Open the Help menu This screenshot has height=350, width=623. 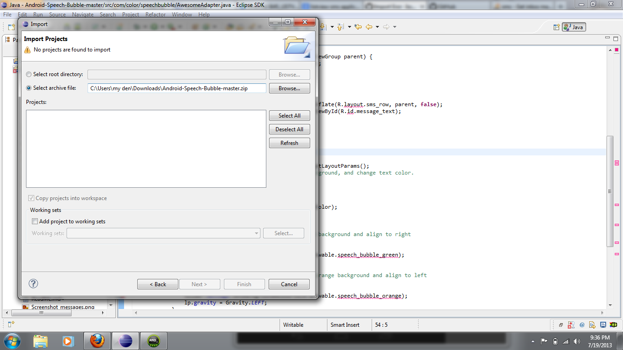coord(204,15)
